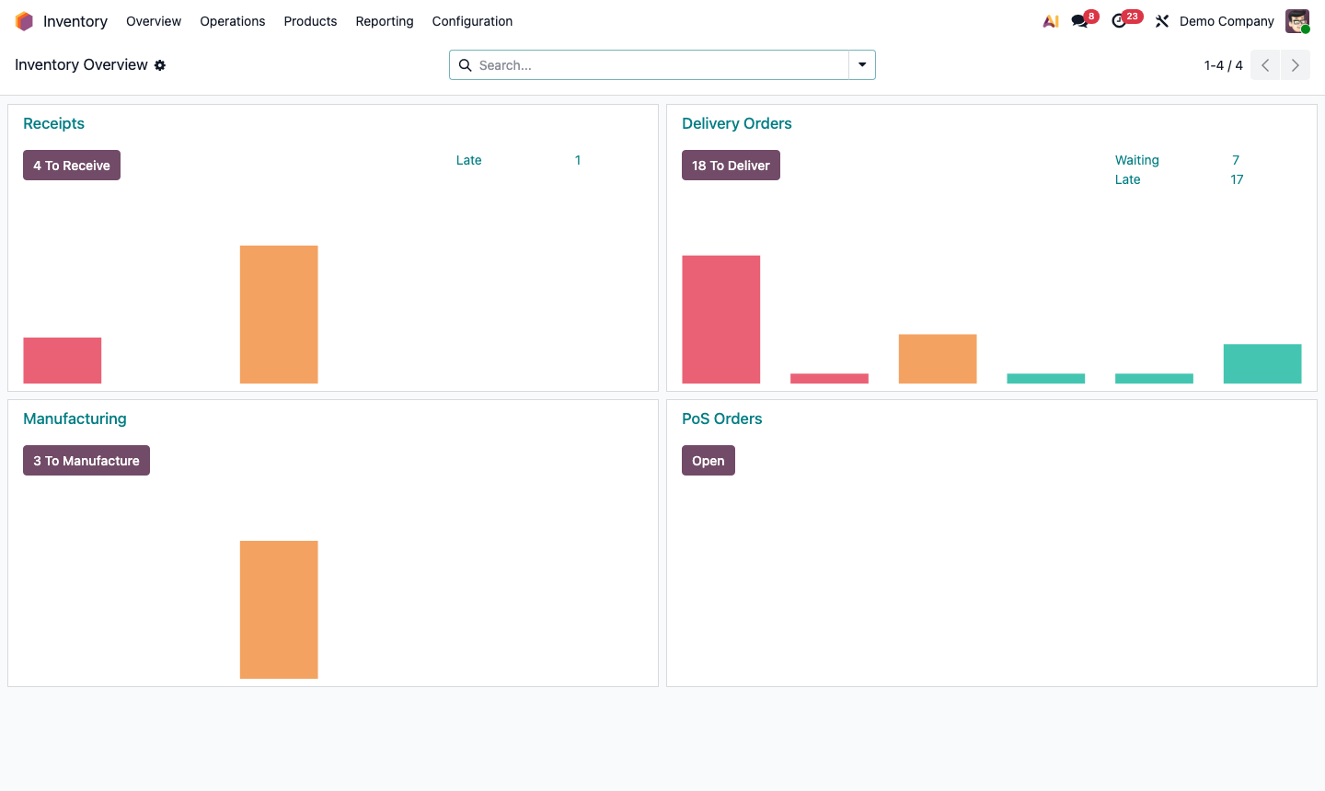Click the 4 To Receive button
Screen dimensions: 1325x791
(71, 165)
